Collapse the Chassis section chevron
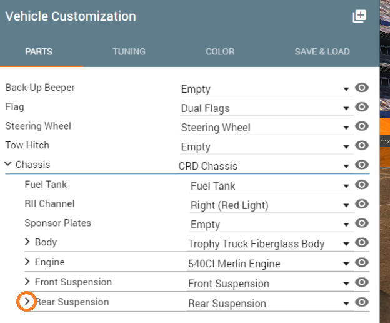 (8, 163)
